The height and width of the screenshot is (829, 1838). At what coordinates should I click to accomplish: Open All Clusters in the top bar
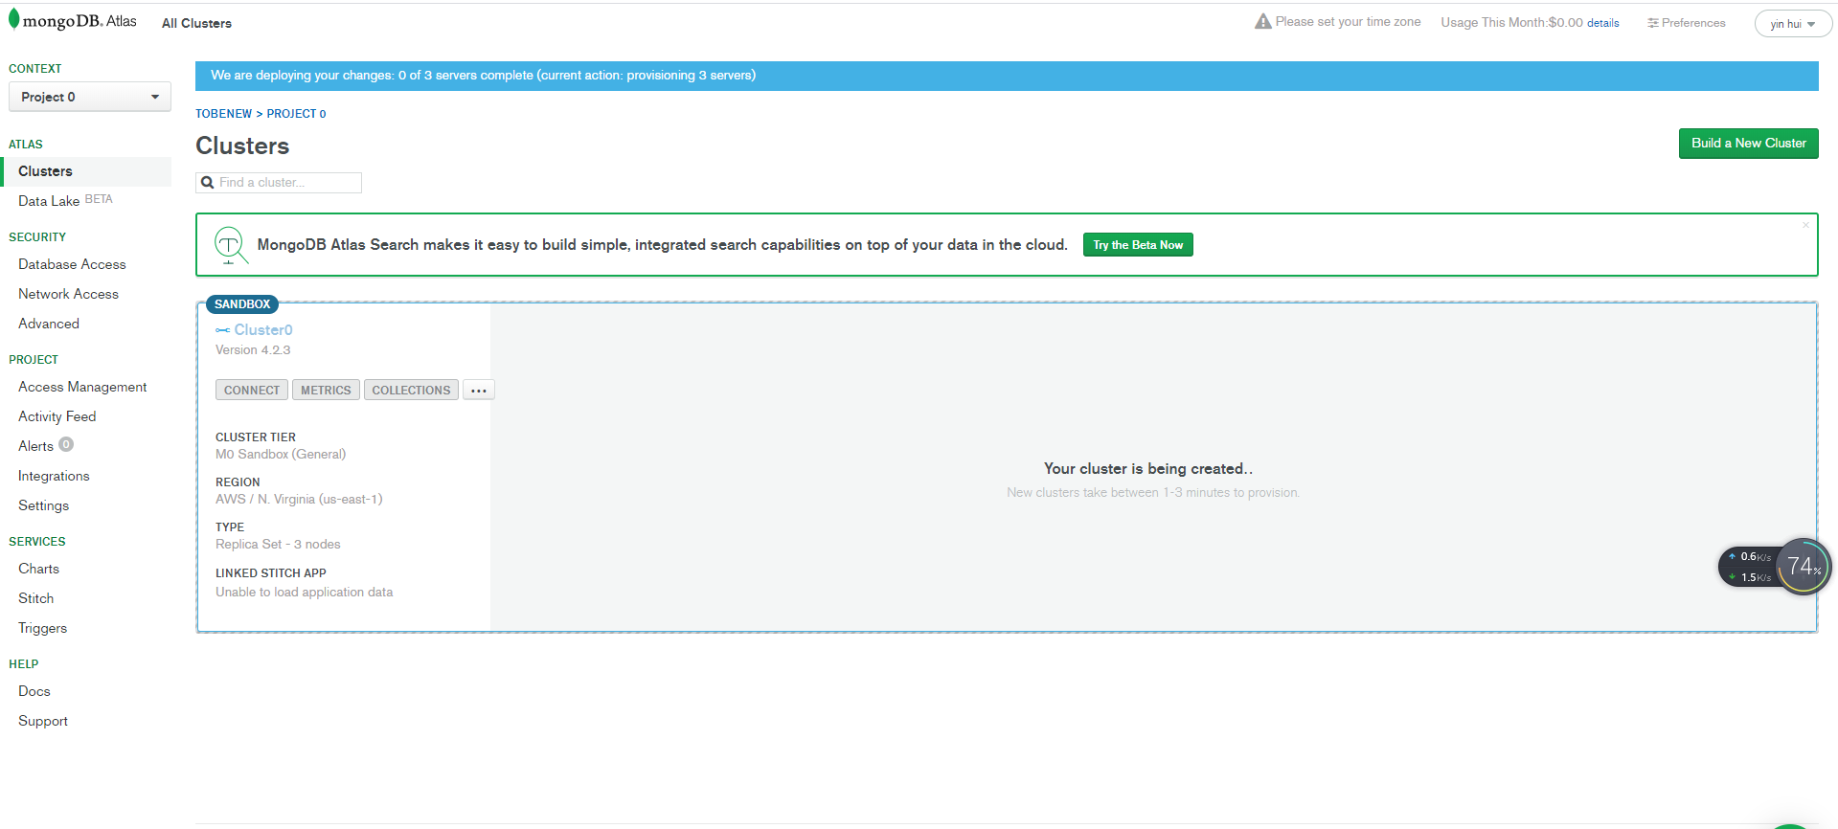[x=196, y=23]
